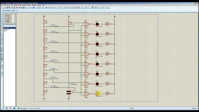
Task: Open the Graph menu
Action: (20, 5)
